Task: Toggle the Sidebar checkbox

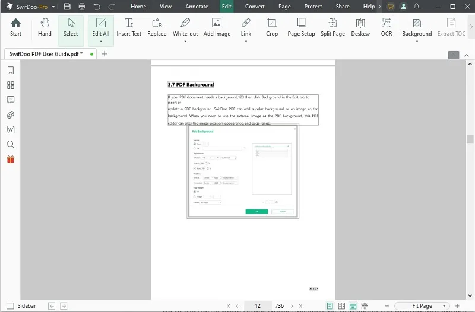Action: [x=7, y=306]
